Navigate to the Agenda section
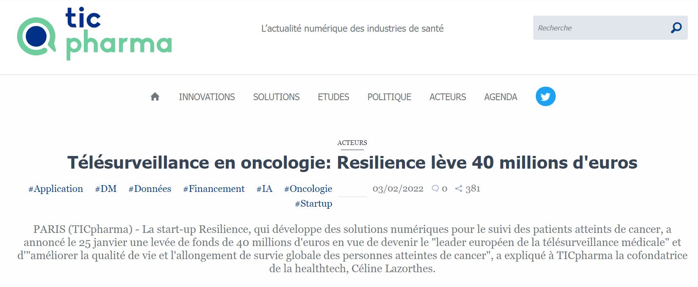Viewport: 698px width, 287px height. pyautogui.click(x=501, y=97)
